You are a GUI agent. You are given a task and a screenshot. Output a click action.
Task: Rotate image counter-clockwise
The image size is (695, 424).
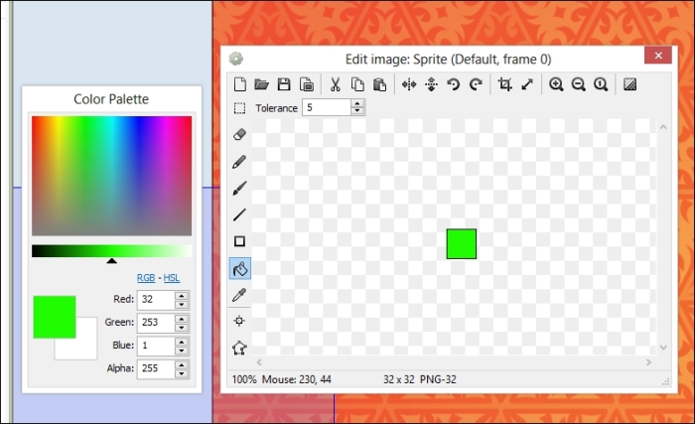tap(453, 83)
